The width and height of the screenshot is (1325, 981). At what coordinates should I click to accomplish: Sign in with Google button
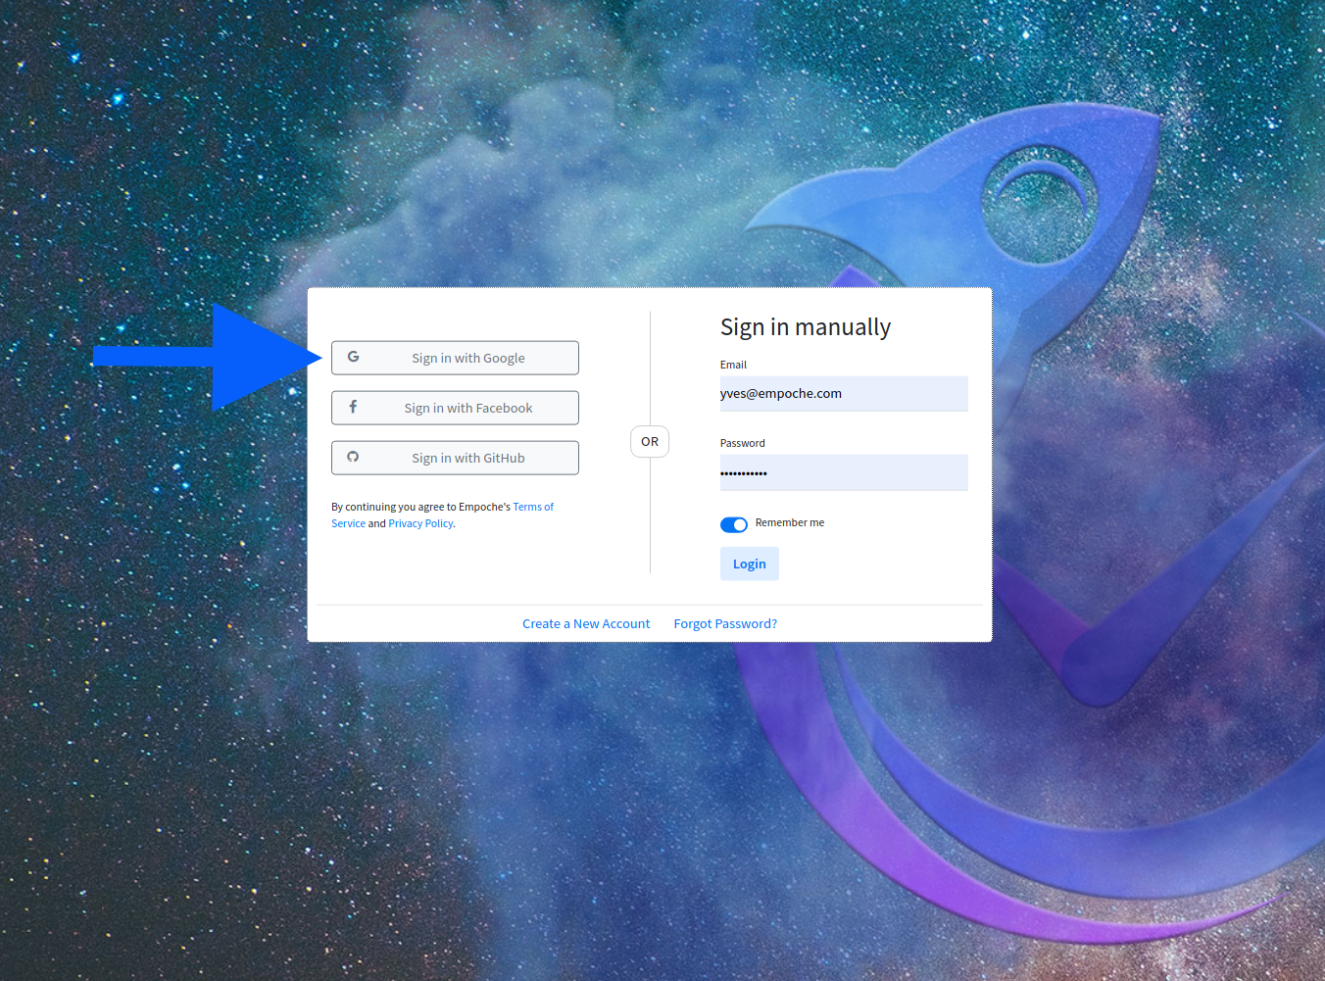click(455, 358)
